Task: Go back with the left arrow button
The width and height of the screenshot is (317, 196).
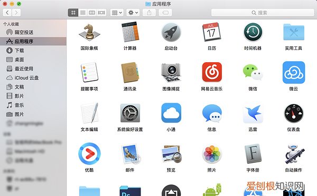Action: tap(7, 13)
